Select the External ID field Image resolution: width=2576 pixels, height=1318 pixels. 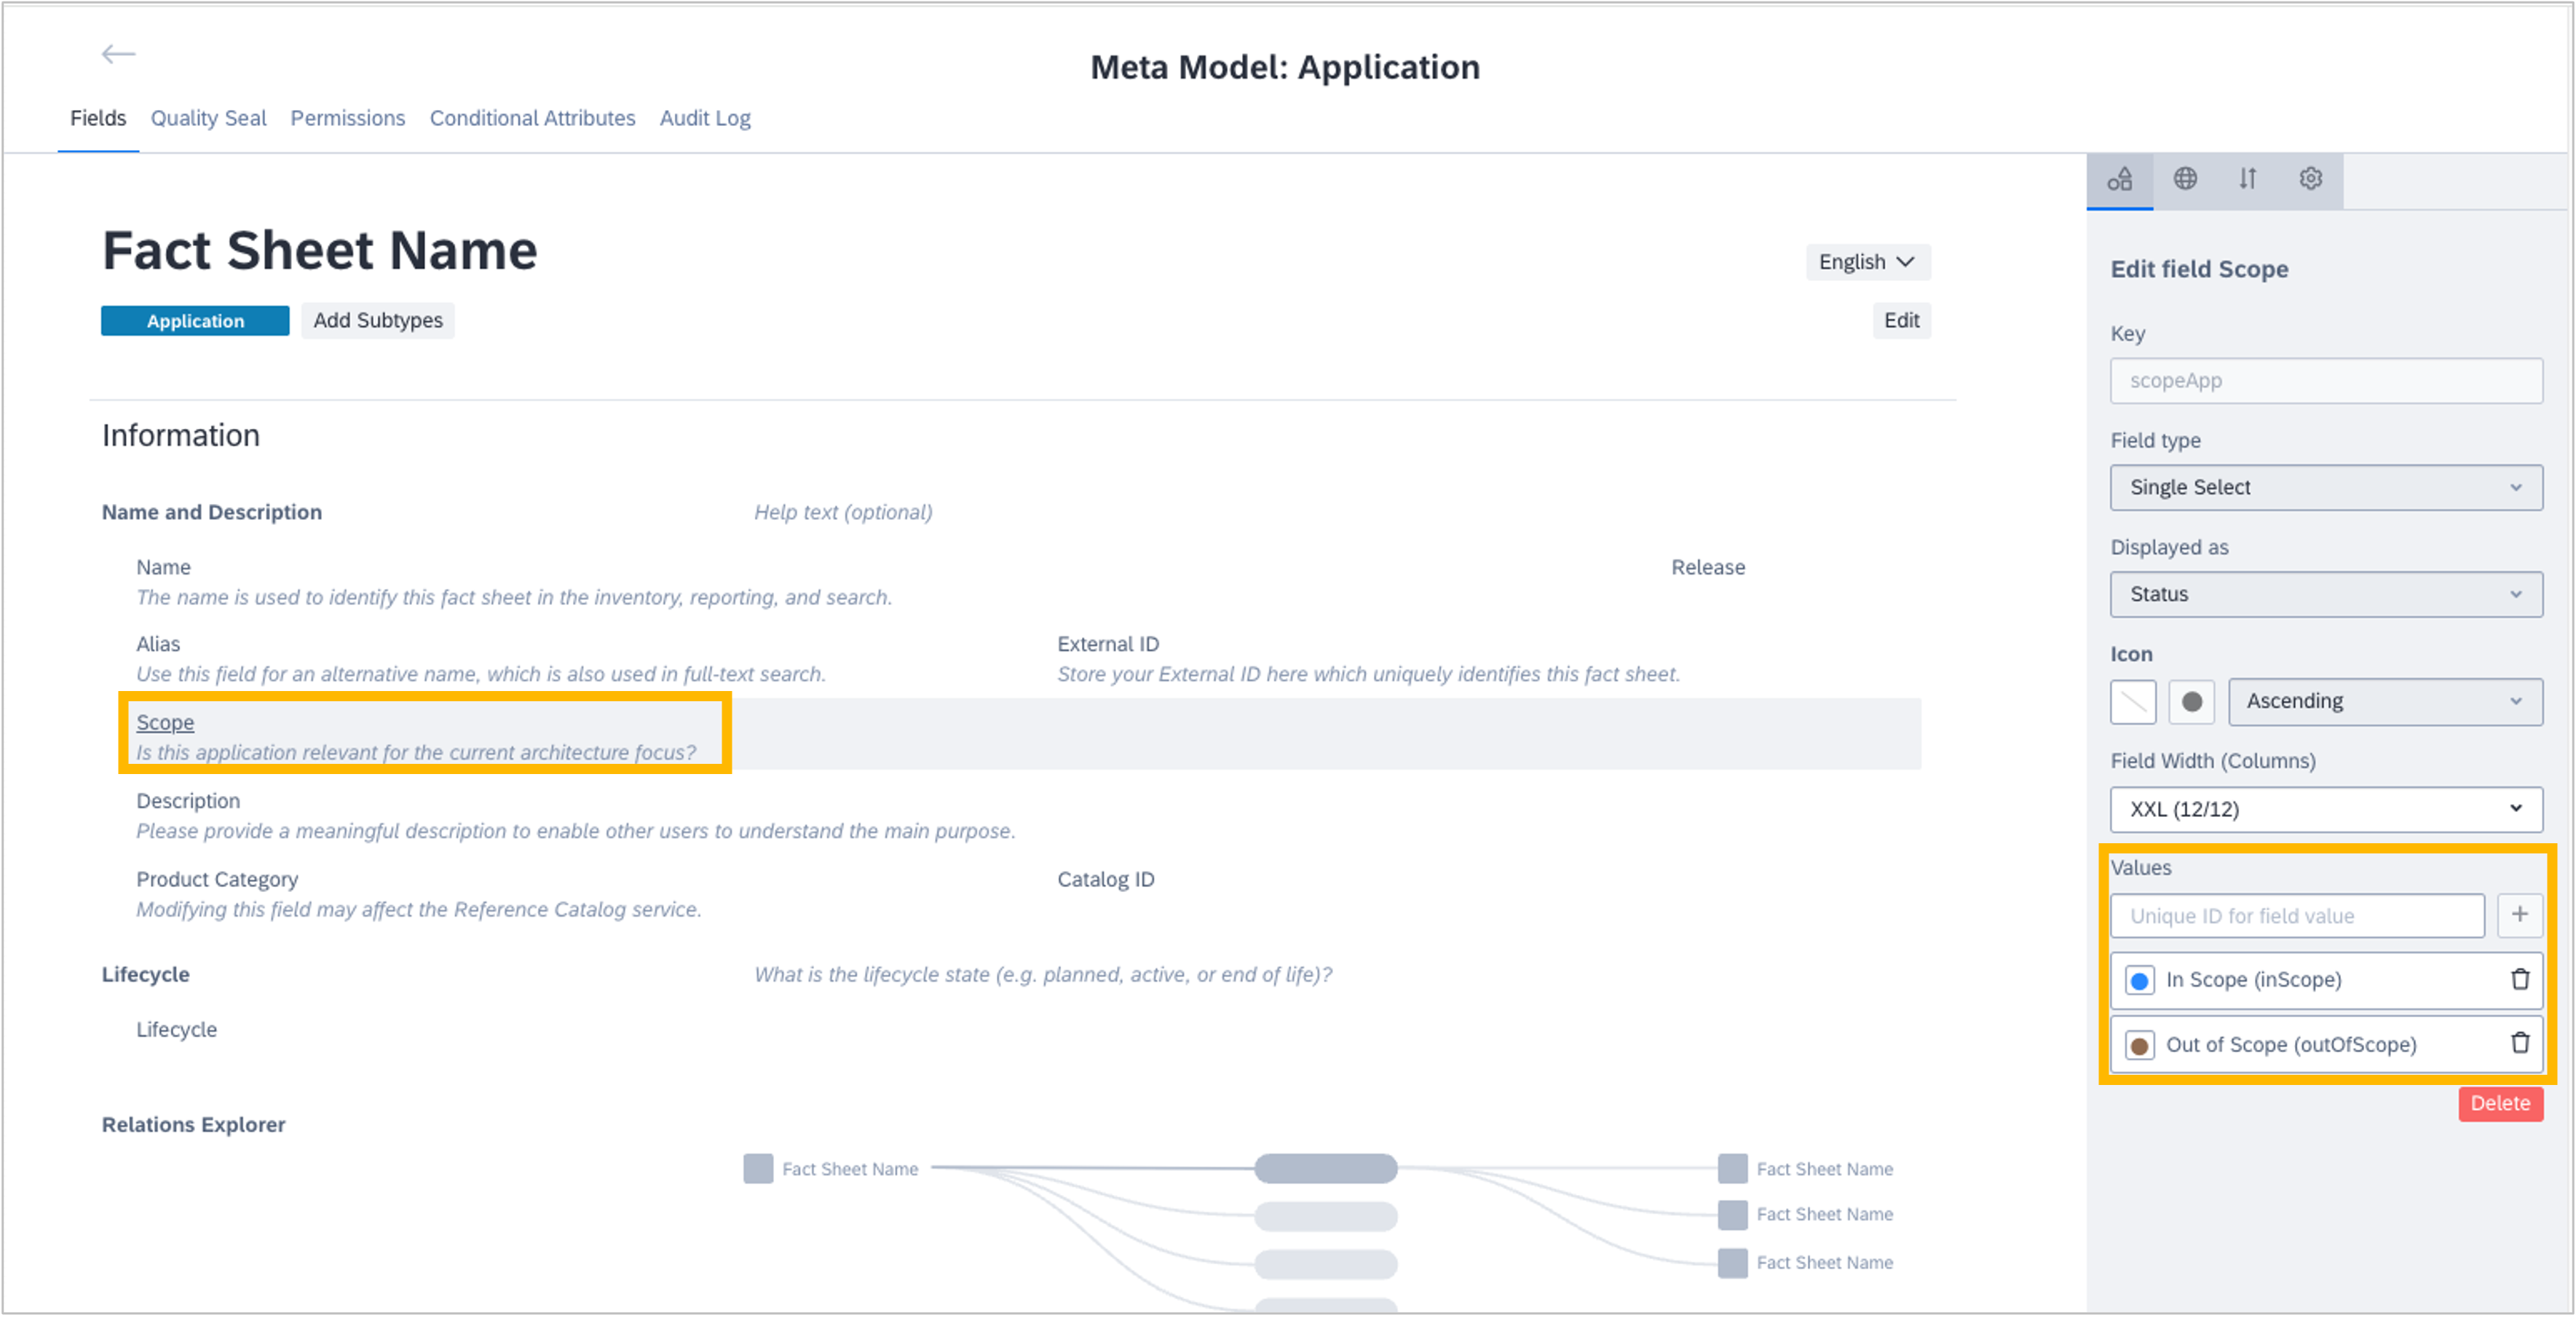(1108, 644)
